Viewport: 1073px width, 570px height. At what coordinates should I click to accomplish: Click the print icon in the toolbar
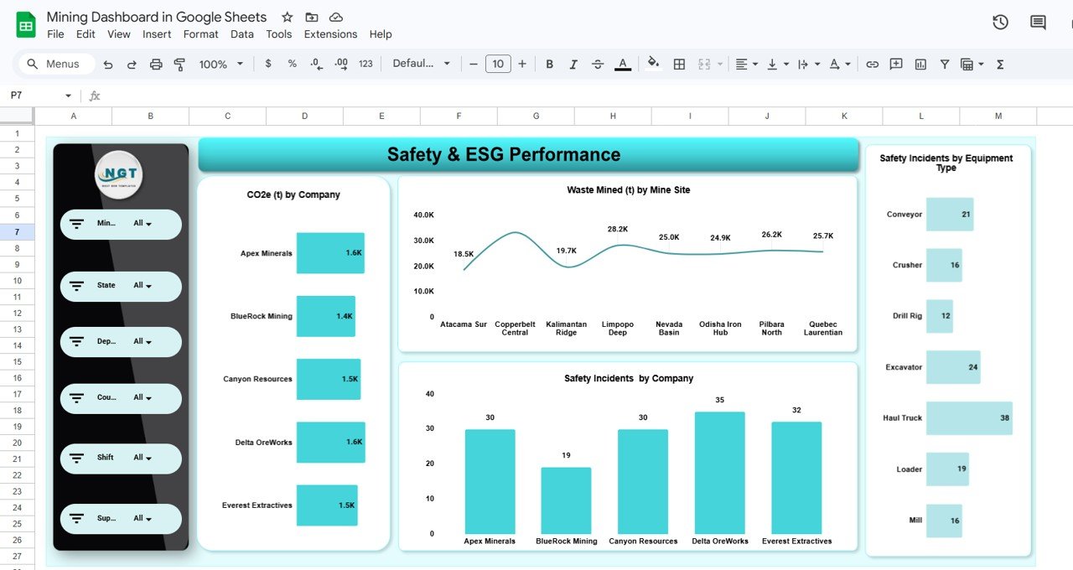pyautogui.click(x=156, y=64)
